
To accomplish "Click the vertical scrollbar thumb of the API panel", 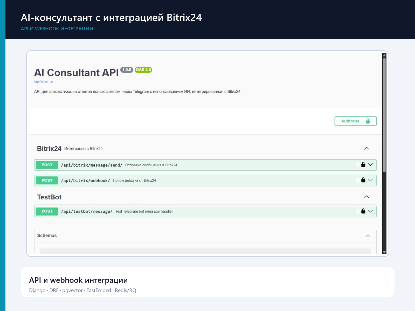I will click(x=384, y=115).
